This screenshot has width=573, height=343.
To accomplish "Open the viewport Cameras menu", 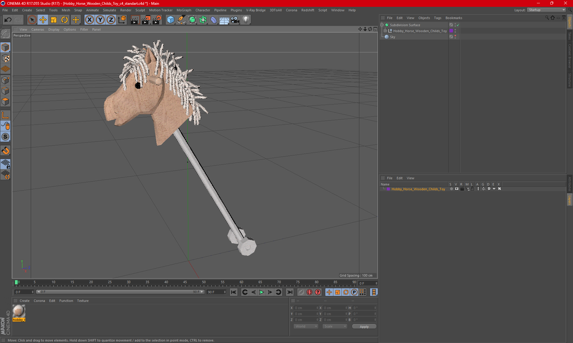I will pos(38,29).
